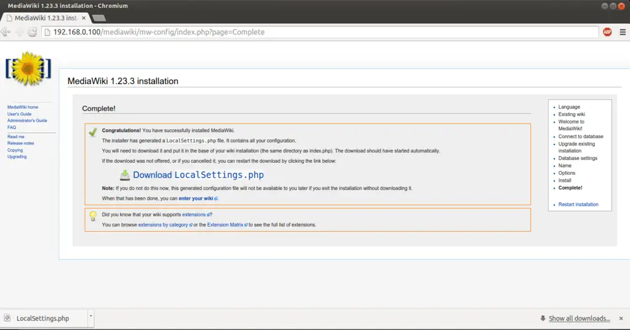Screen dimensions: 630x330
Task: Reload the page with refresh icon
Action: coord(32,32)
